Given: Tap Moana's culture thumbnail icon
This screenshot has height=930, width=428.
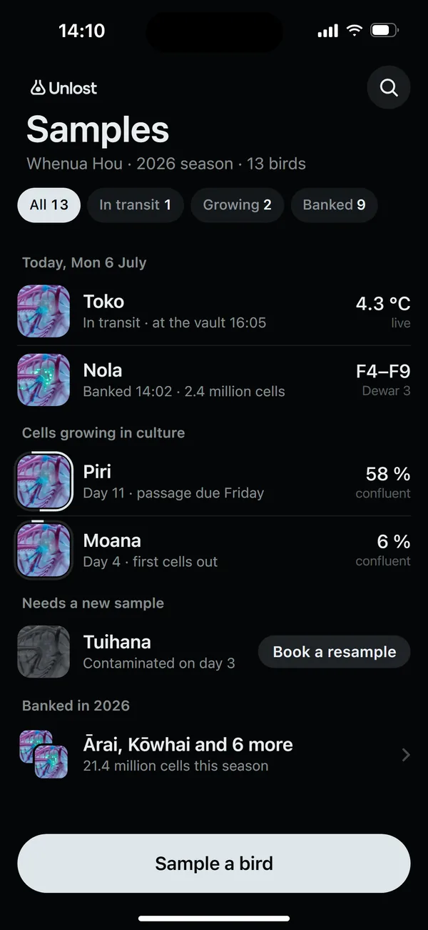Looking at the screenshot, I should [44, 550].
